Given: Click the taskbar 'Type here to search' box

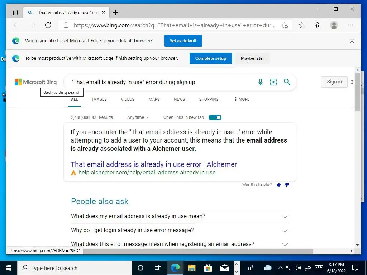Looking at the screenshot, I should (x=75, y=268).
